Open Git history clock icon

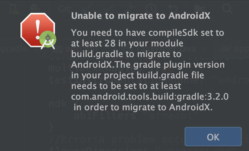pos(151,8)
